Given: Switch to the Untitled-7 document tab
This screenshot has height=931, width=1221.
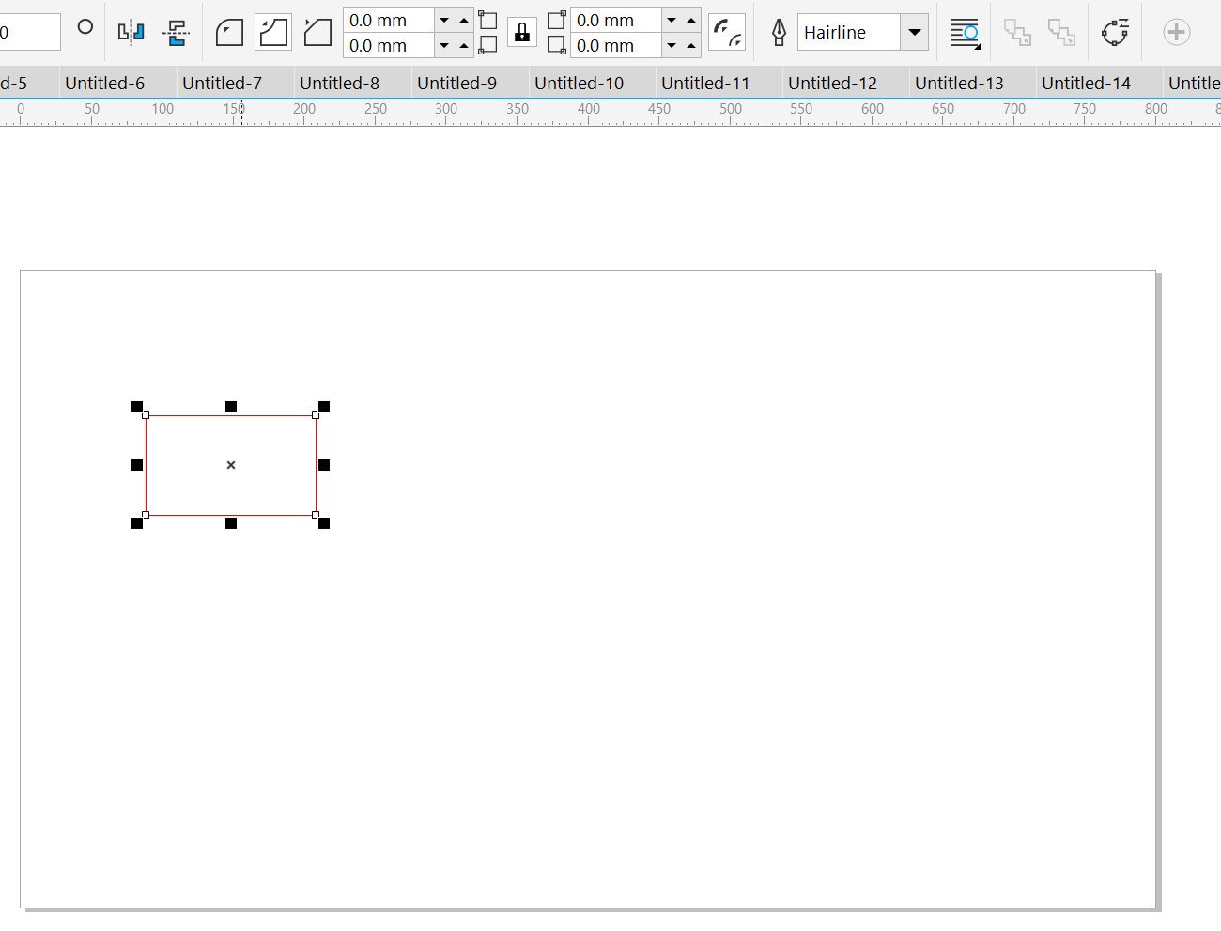Looking at the screenshot, I should tap(223, 83).
